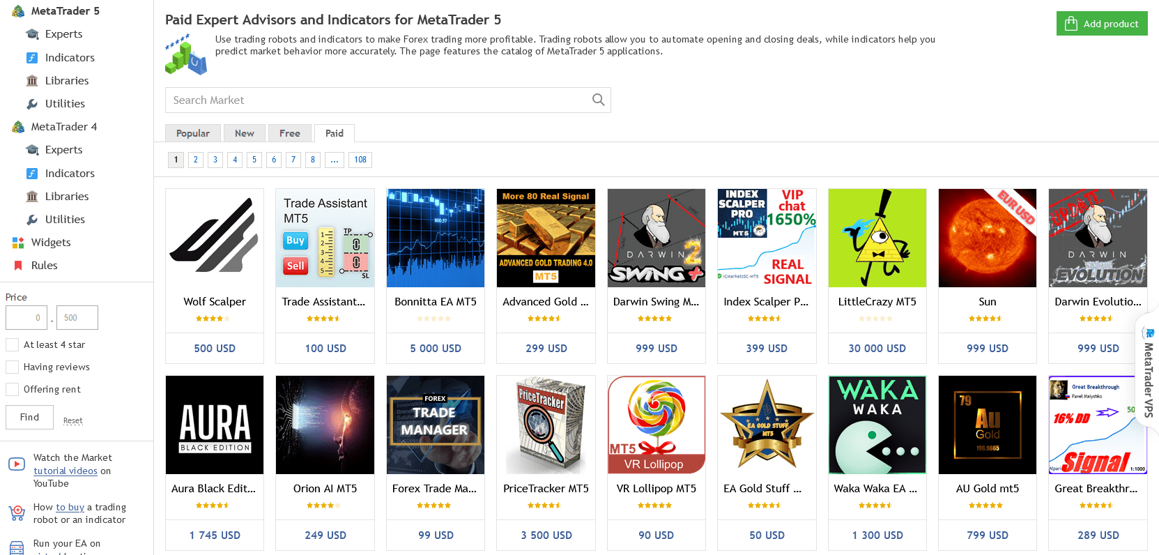Open the tutorial videos link
Screen dimensions: 1159x555
[66, 471]
